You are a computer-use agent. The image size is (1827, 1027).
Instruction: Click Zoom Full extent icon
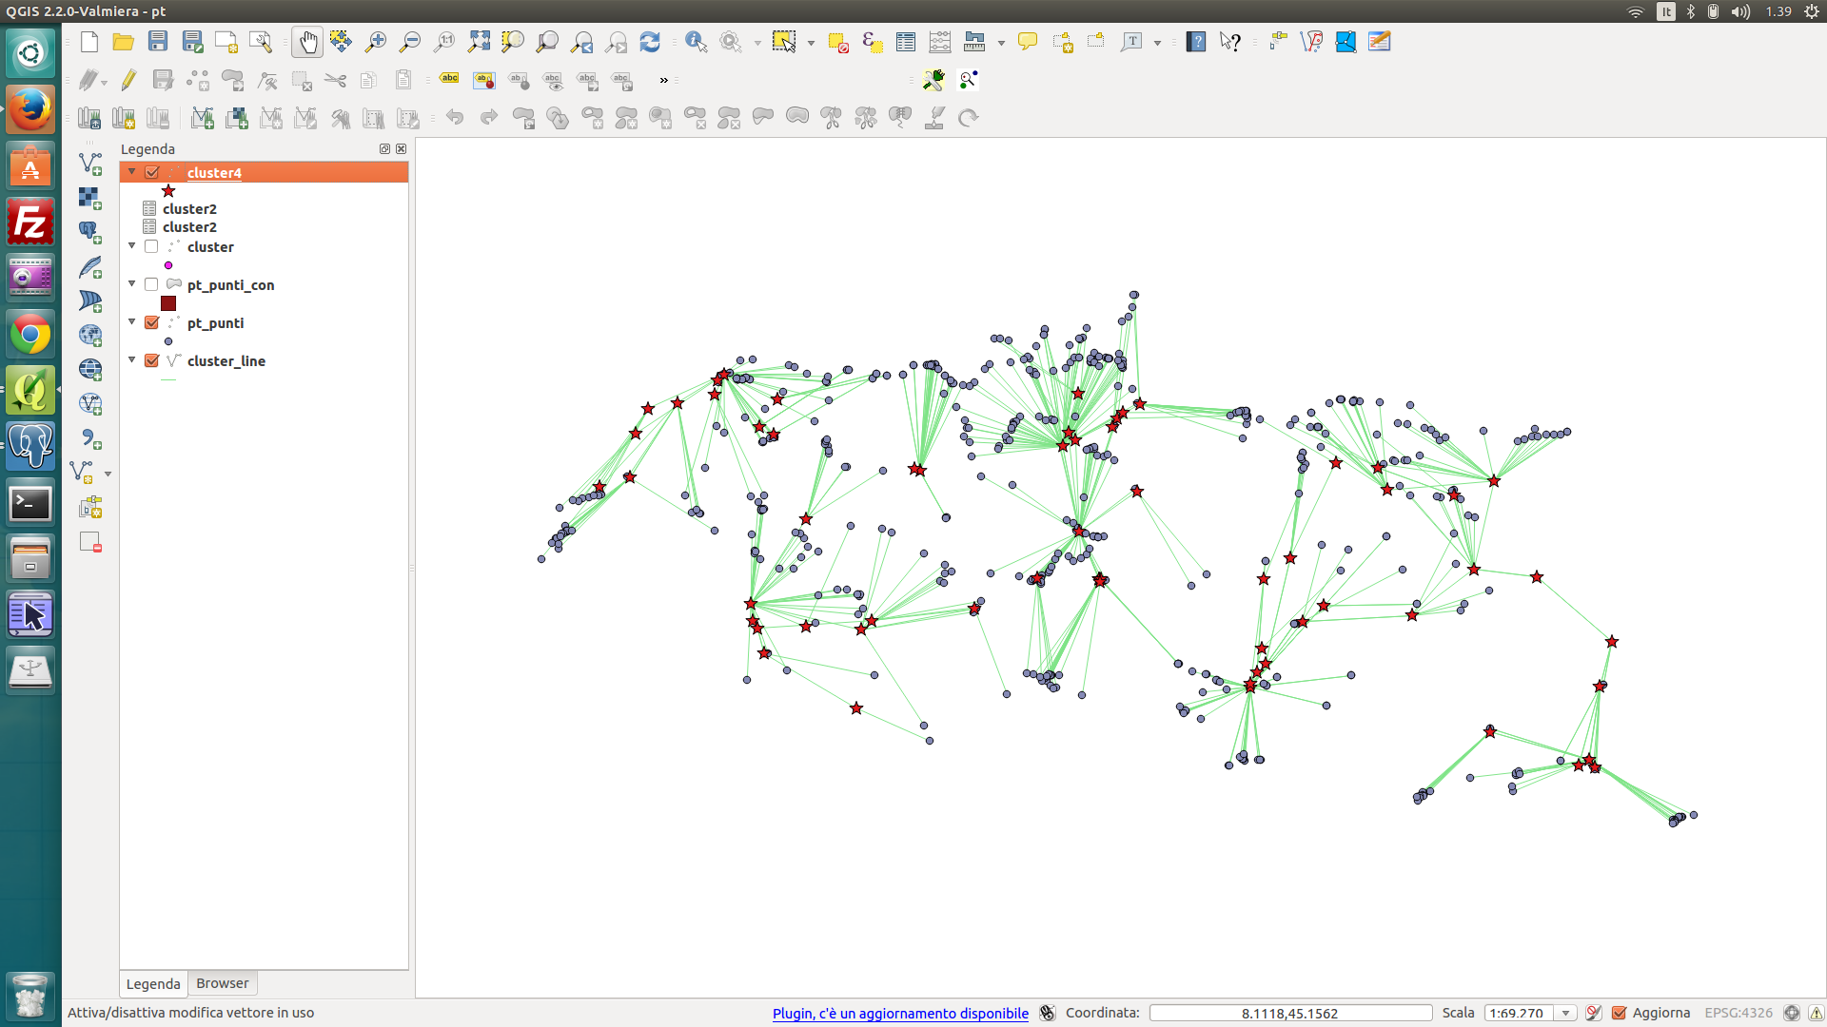pyautogui.click(x=479, y=42)
